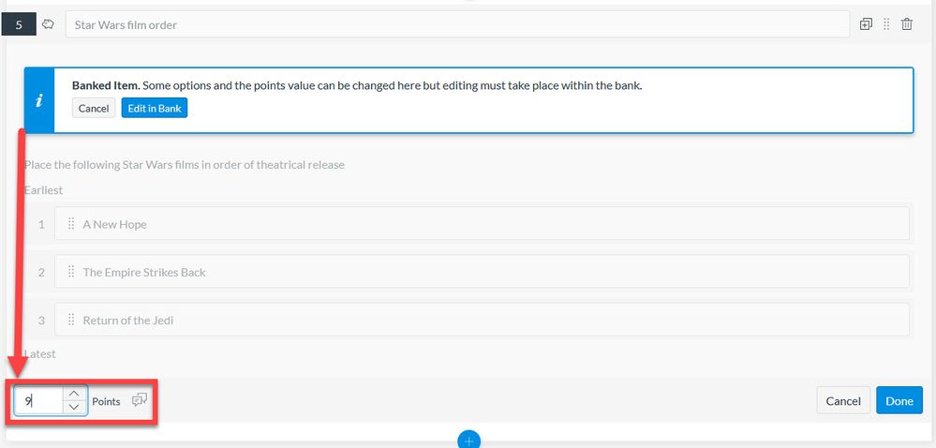Click the blue Done button
936x448 pixels.
point(899,400)
